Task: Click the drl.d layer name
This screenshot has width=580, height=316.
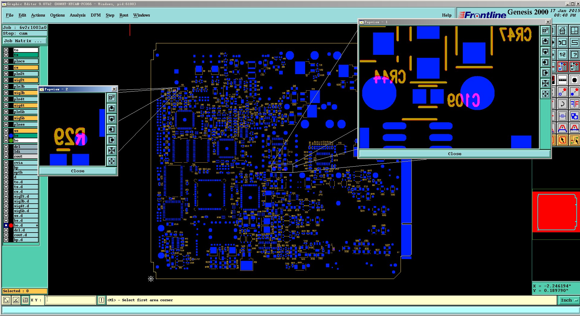Action: 26,230
